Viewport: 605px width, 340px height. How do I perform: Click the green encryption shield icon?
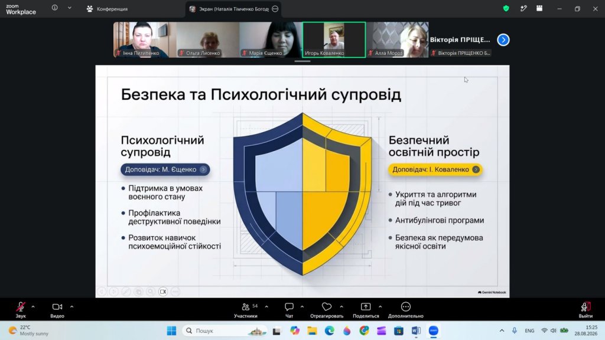coord(506,8)
